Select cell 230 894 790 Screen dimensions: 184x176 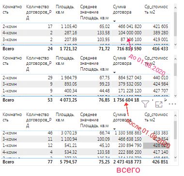click(130, 146)
